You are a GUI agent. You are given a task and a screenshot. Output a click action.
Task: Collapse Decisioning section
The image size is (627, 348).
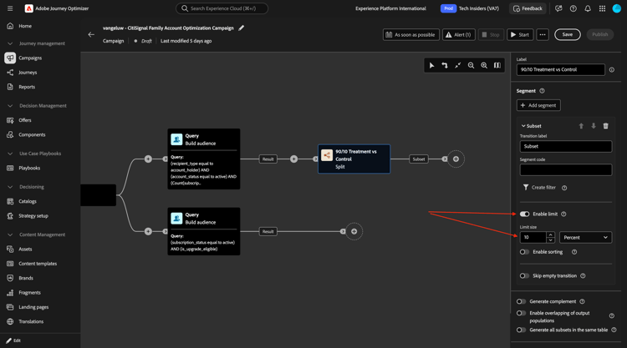10,187
